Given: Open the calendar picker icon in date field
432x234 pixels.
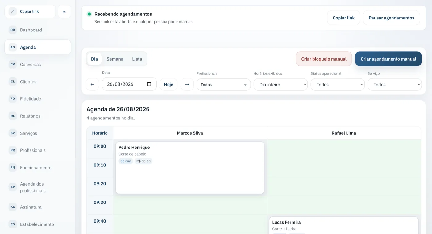Looking at the screenshot, I should pos(149,84).
